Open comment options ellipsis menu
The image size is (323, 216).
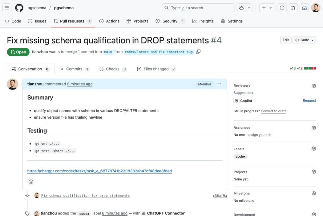[x=219, y=84]
